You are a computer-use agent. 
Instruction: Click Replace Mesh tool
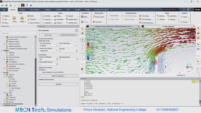click(72, 19)
